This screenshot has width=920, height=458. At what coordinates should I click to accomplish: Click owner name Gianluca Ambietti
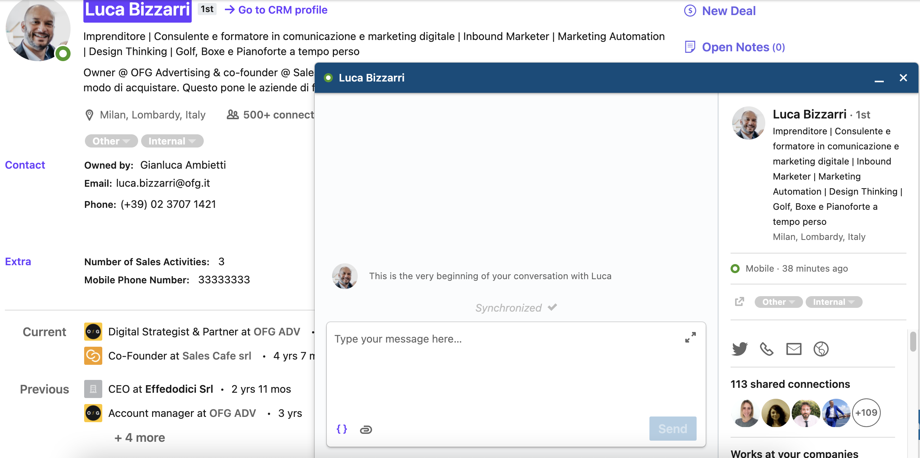(183, 165)
